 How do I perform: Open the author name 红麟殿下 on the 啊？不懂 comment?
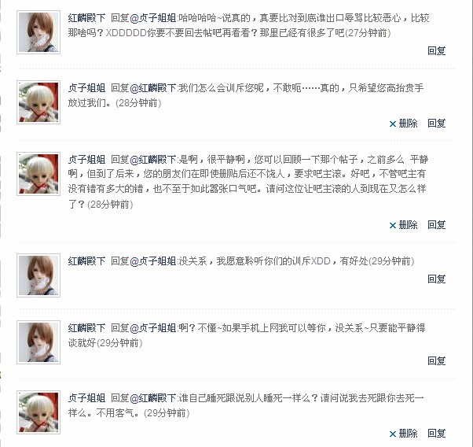click(x=86, y=328)
